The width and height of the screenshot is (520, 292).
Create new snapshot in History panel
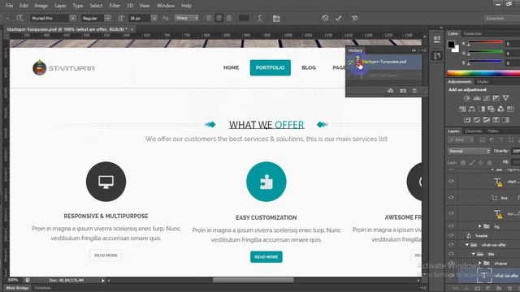tap(403, 91)
